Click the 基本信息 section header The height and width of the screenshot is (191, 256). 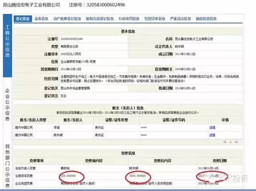click(128, 31)
